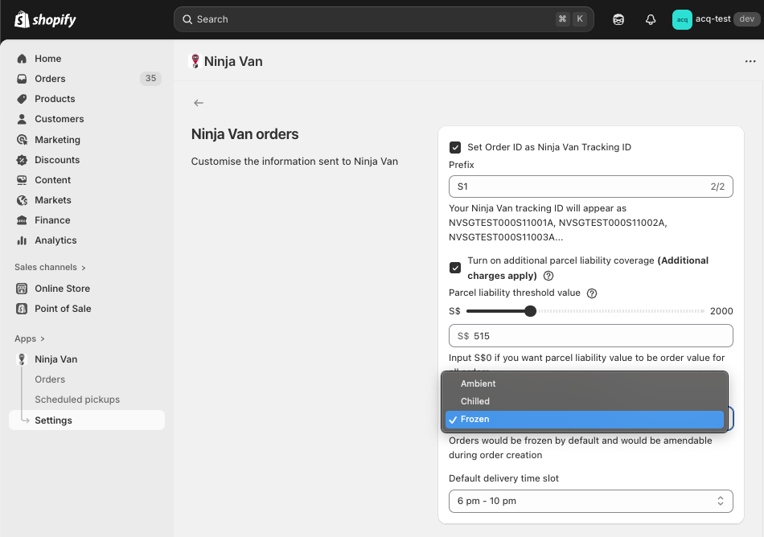Click the back arrow icon
Screen dimensions: 764x537
click(199, 103)
